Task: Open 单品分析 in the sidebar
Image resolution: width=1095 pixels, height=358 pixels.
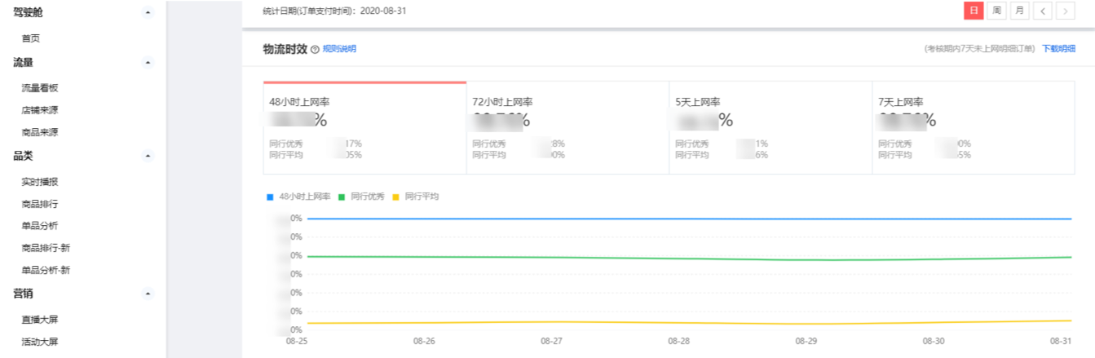Action: (40, 226)
